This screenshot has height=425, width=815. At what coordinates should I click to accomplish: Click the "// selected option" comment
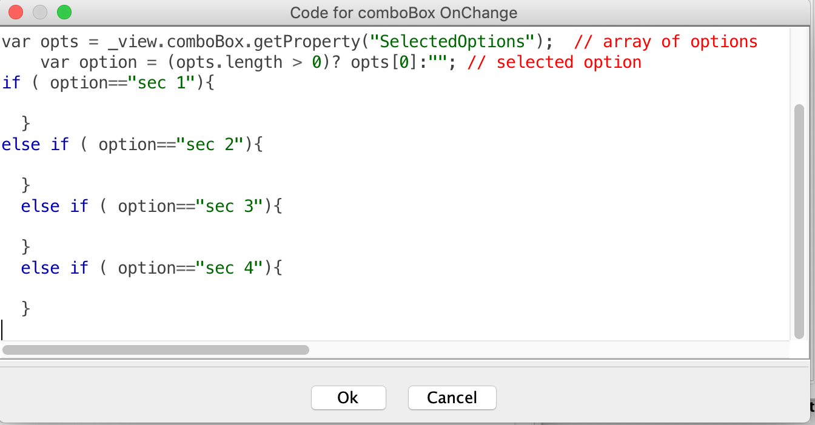tap(554, 62)
